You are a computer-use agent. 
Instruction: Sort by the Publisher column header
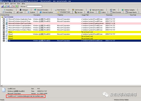click(x=69, y=15)
